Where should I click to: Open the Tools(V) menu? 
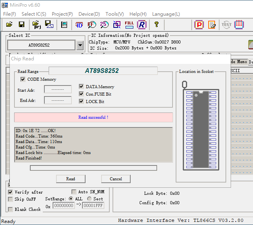[x=115, y=14]
